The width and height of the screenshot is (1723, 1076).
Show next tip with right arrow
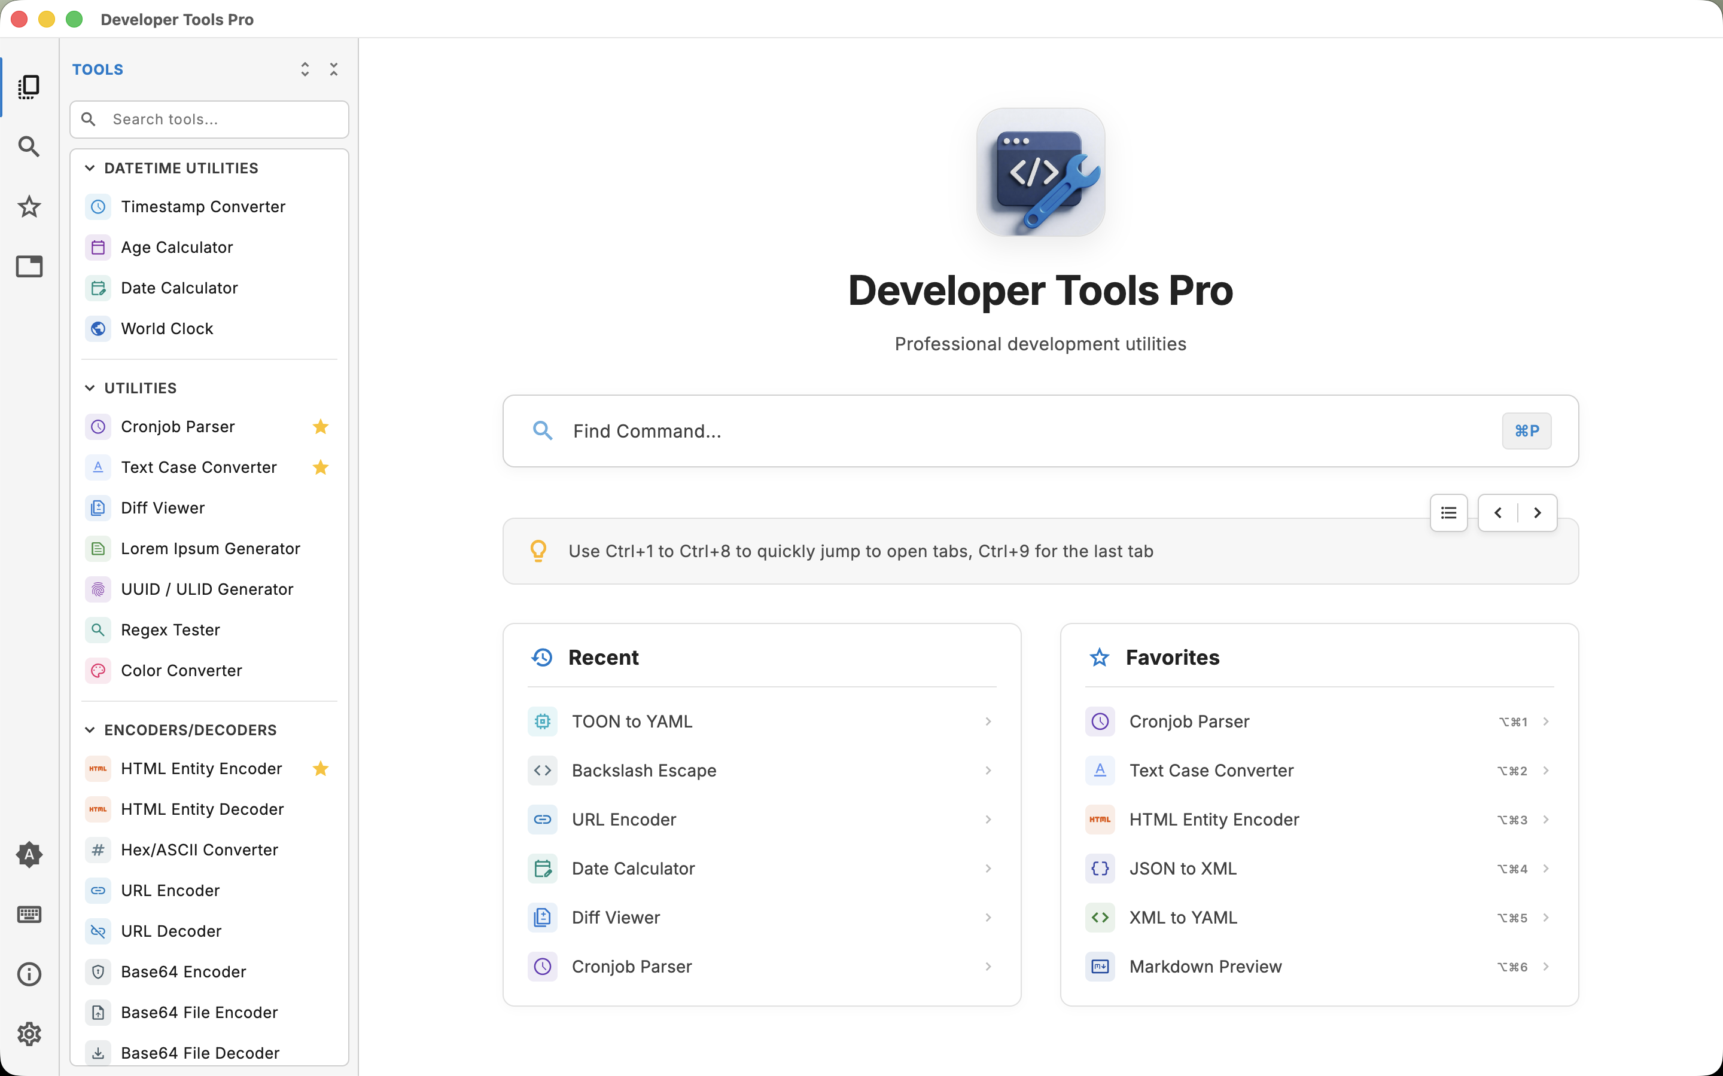click(1537, 512)
